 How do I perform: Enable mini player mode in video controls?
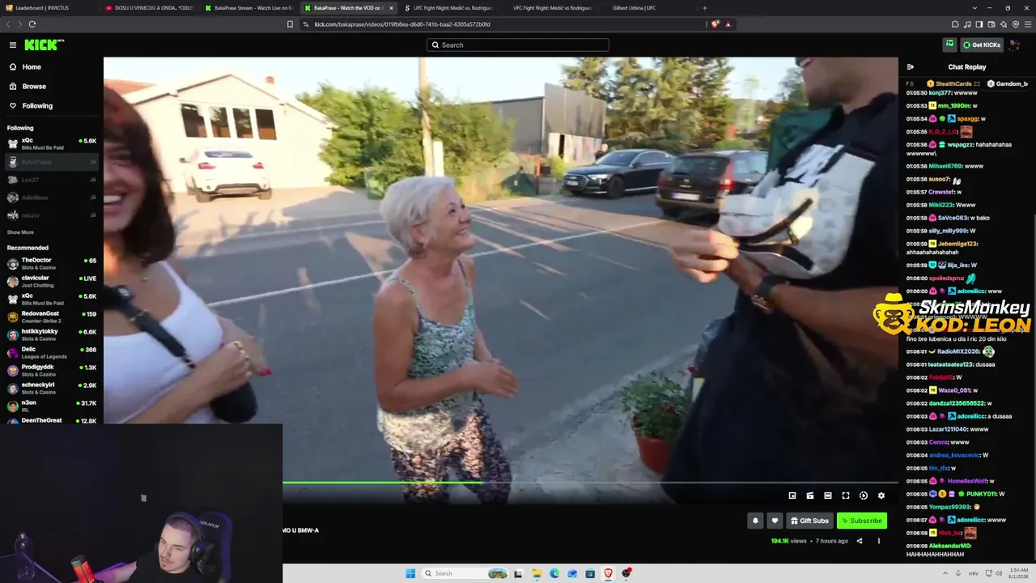tap(792, 496)
